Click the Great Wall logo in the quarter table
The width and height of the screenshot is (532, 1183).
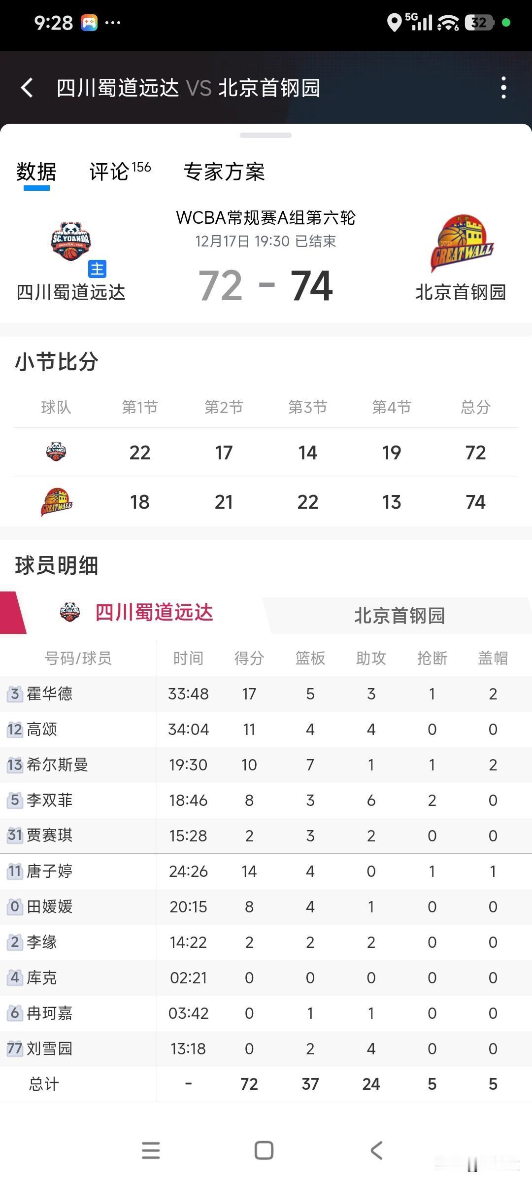click(x=57, y=501)
